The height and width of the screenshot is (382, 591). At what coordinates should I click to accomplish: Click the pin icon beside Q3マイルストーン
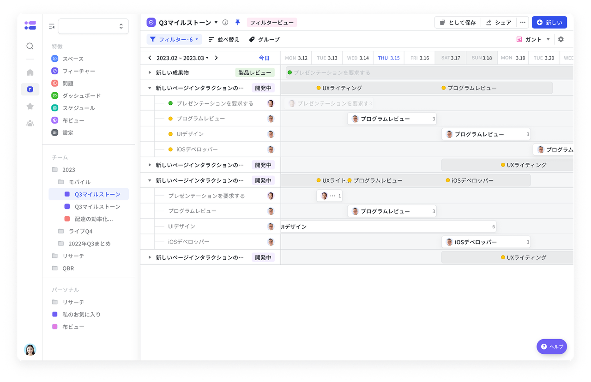click(237, 22)
